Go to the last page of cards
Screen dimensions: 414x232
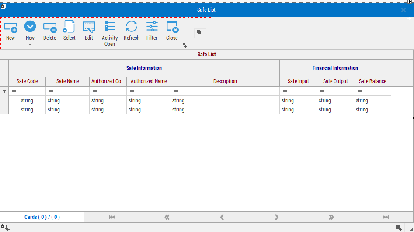pos(386,217)
